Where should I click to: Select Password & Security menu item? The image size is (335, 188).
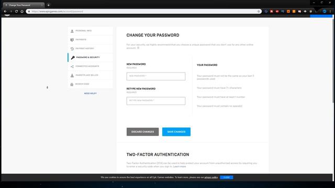91,57
